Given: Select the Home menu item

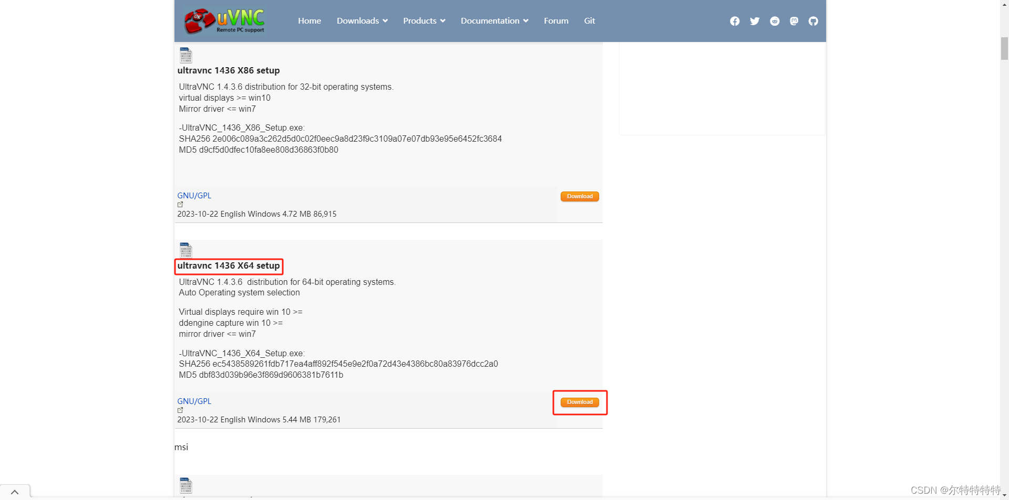Looking at the screenshot, I should pos(309,20).
